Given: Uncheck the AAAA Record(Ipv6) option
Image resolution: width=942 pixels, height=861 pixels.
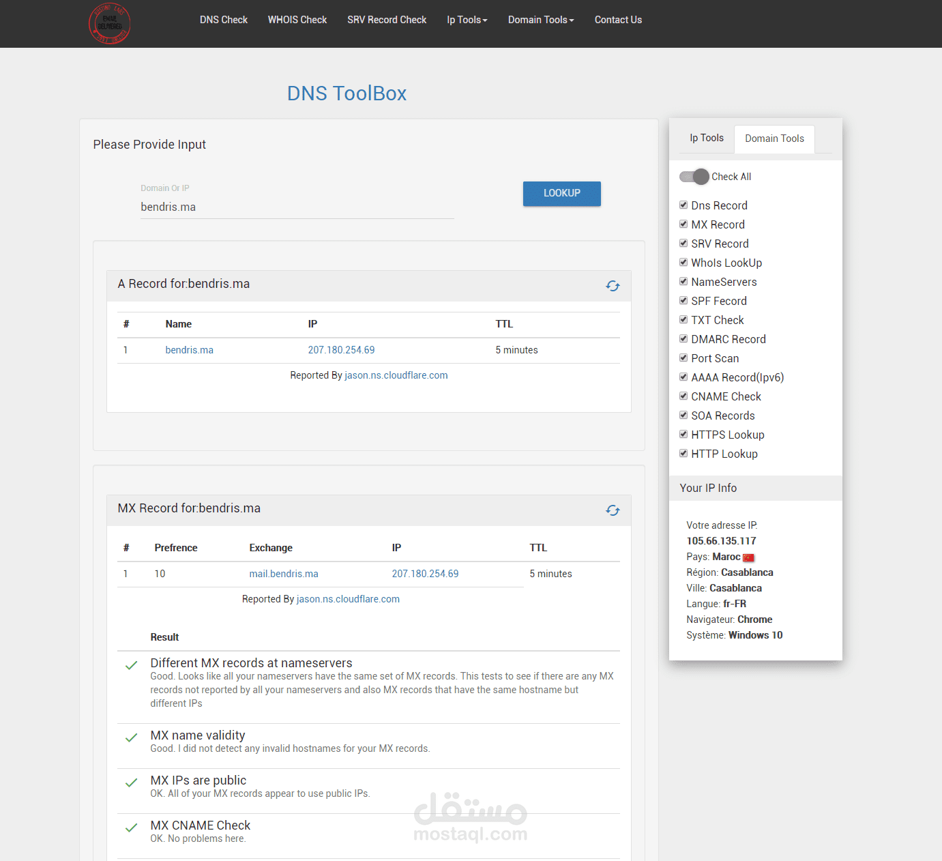Looking at the screenshot, I should 683,377.
